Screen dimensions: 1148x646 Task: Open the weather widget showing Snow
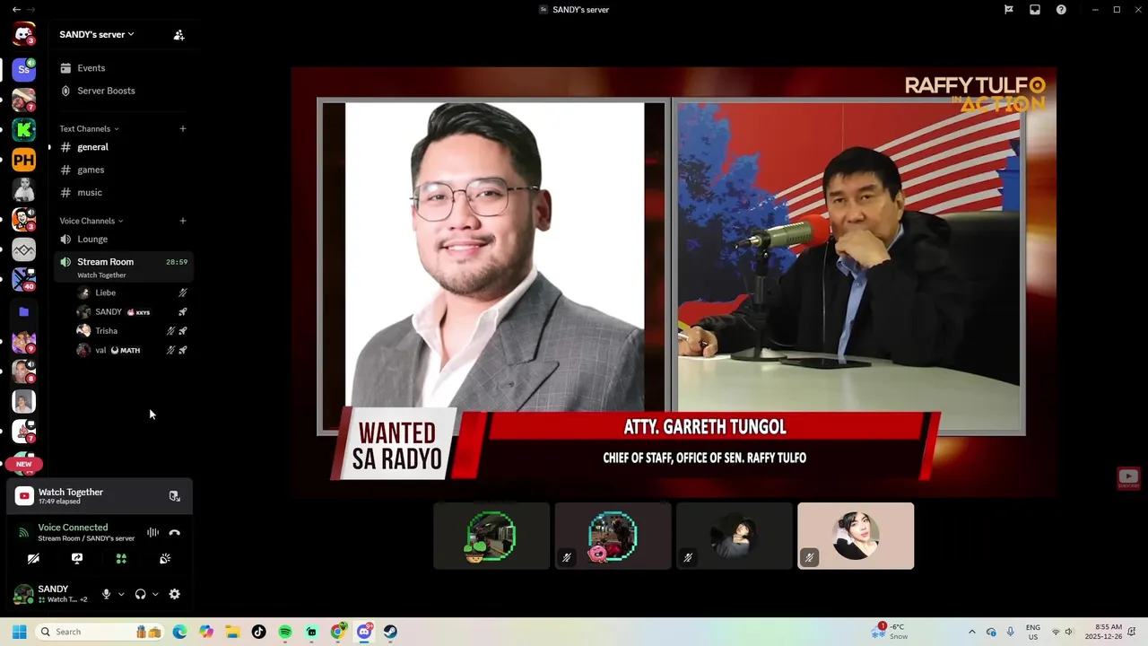coord(890,632)
